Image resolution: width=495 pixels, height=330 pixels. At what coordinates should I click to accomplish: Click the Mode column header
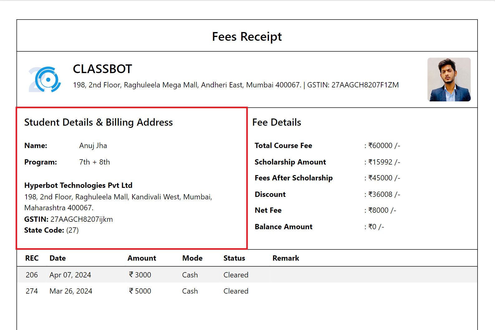tap(192, 258)
